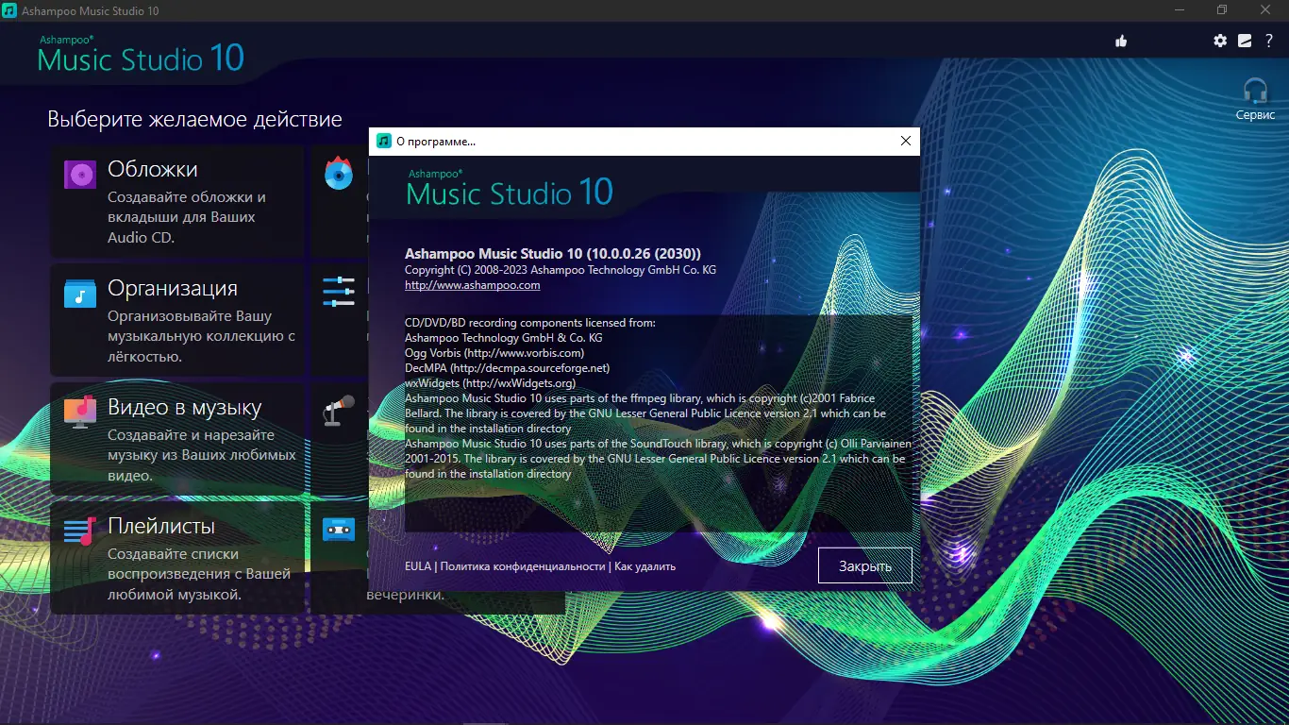Screen dimensions: 1289x725
Task: Click the Music Studio 10 logo in About dialog
Action: click(510, 189)
